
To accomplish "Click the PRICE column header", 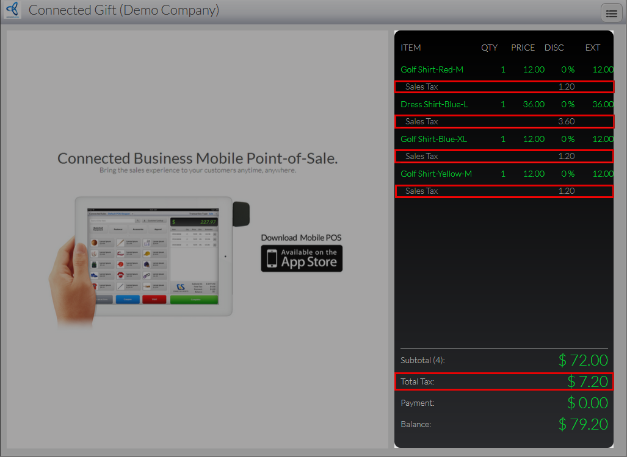I will coord(523,48).
